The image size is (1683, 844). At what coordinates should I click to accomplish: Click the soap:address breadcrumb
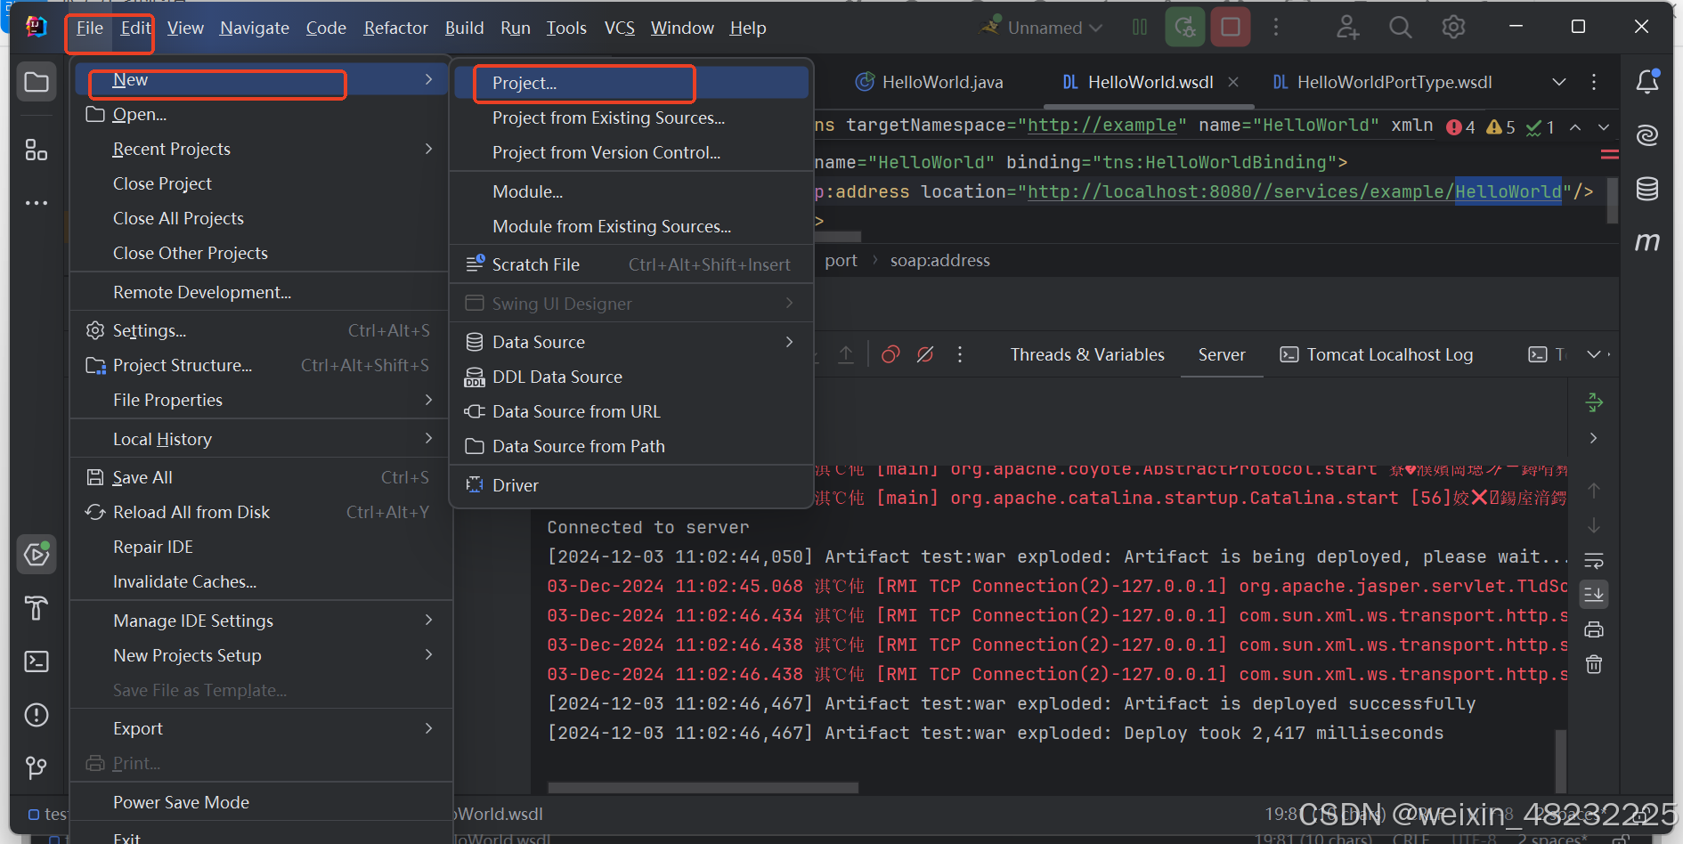[940, 260]
